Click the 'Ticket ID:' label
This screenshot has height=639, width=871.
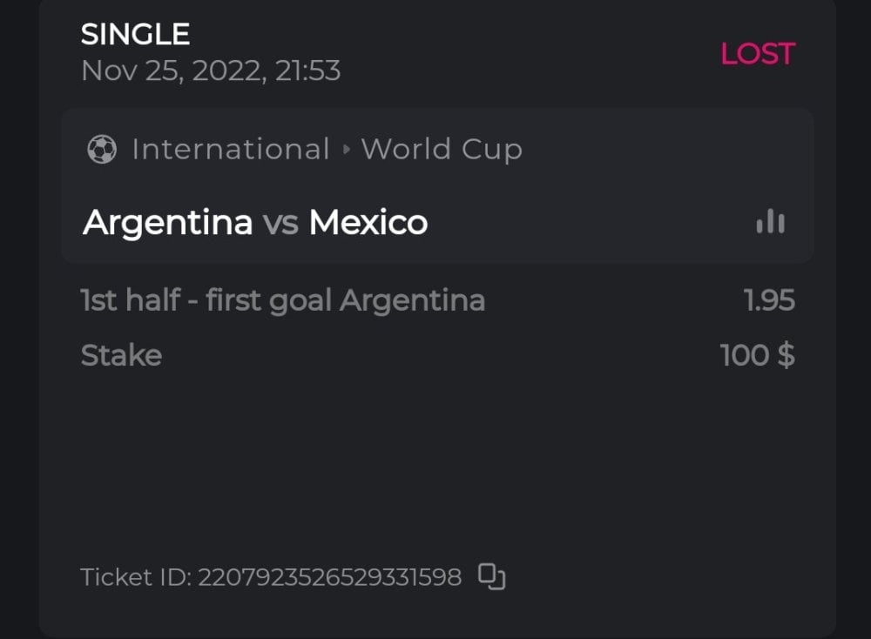pos(135,577)
